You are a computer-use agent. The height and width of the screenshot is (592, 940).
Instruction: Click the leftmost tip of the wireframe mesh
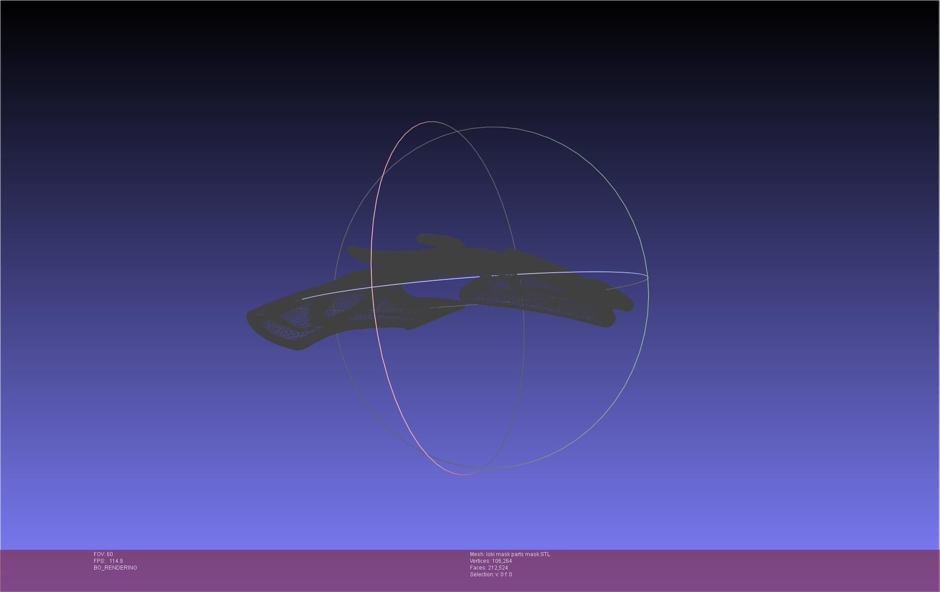(248, 317)
